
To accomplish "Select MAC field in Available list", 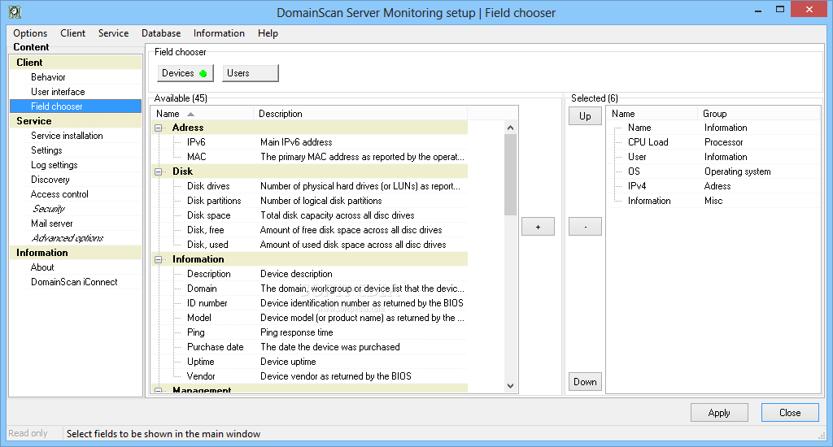I will [x=197, y=157].
